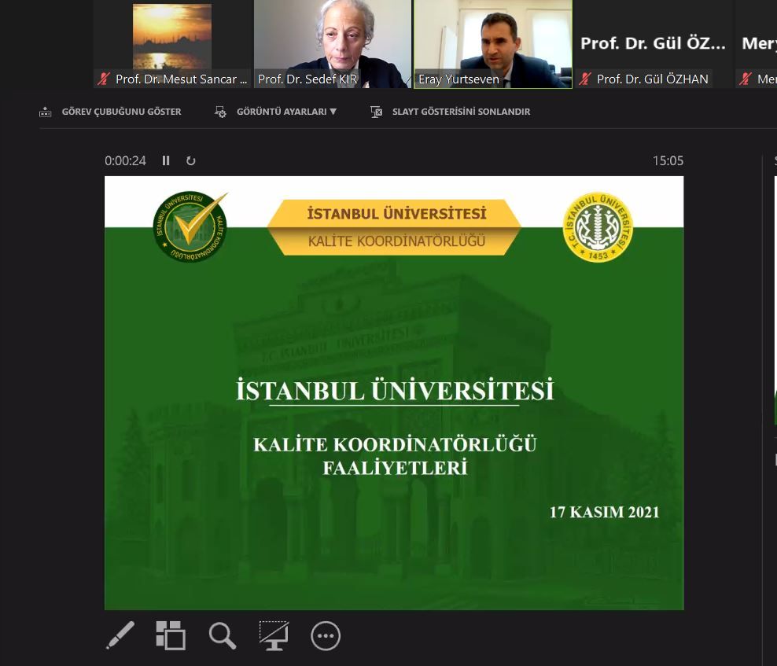
Task: Reset the presentation timer
Action: click(190, 160)
